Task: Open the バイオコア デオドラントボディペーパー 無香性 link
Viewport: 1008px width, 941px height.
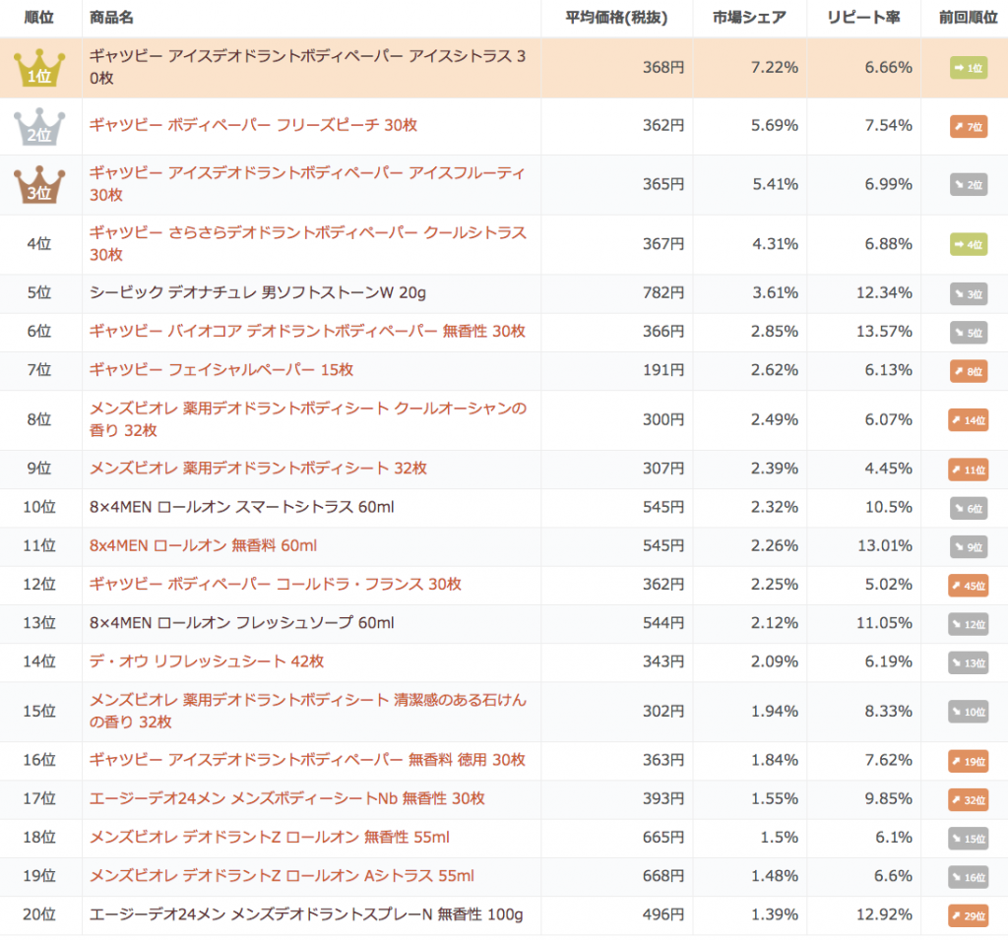Action: click(307, 331)
